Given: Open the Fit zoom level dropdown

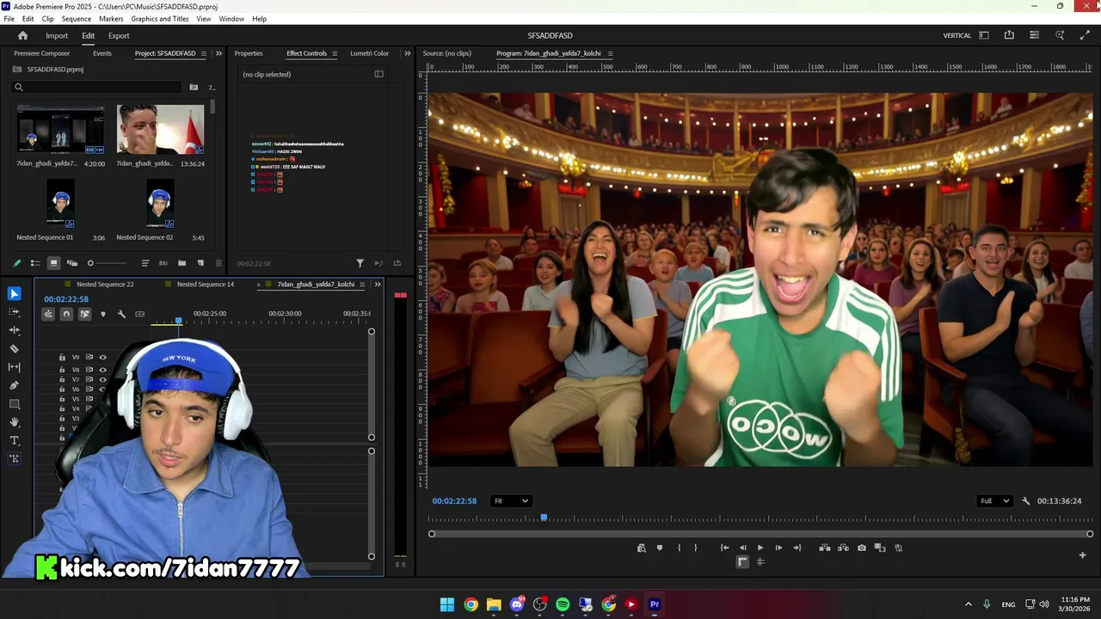Looking at the screenshot, I should pyautogui.click(x=511, y=501).
